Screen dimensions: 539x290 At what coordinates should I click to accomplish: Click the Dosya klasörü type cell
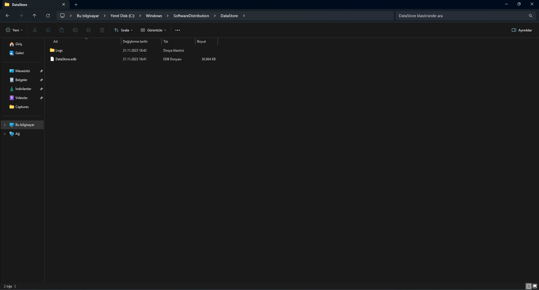point(173,50)
